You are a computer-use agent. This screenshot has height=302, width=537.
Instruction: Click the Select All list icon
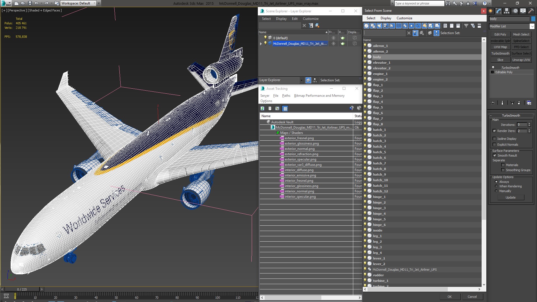tap(445, 26)
